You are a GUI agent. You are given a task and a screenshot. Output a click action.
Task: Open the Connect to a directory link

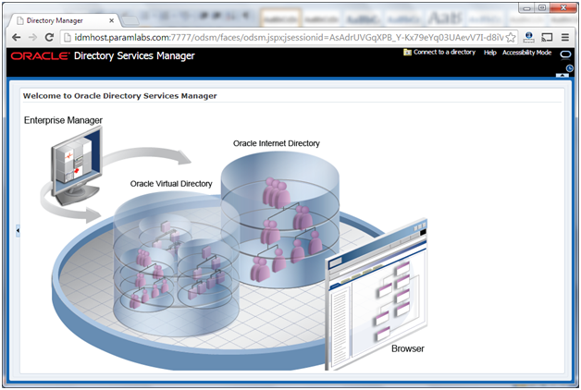pyautogui.click(x=444, y=52)
